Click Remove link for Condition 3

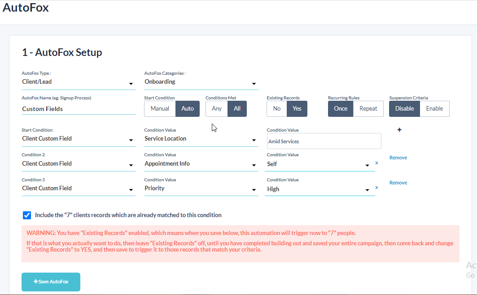(x=398, y=183)
